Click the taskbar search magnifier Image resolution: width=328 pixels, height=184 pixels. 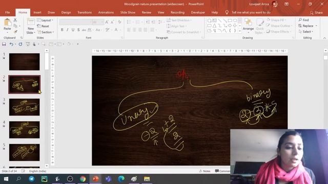point(18,179)
